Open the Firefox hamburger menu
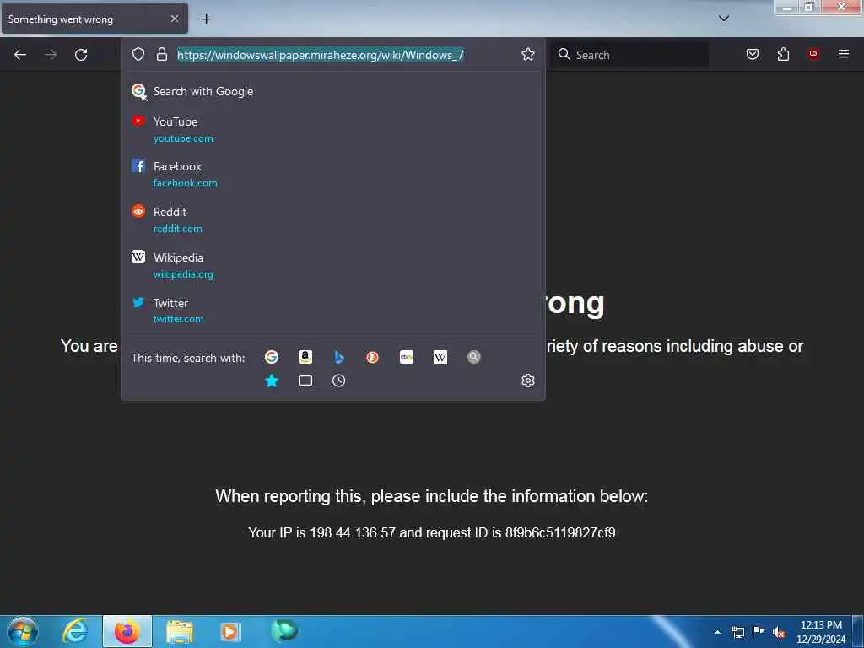Image resolution: width=864 pixels, height=648 pixels. (844, 54)
